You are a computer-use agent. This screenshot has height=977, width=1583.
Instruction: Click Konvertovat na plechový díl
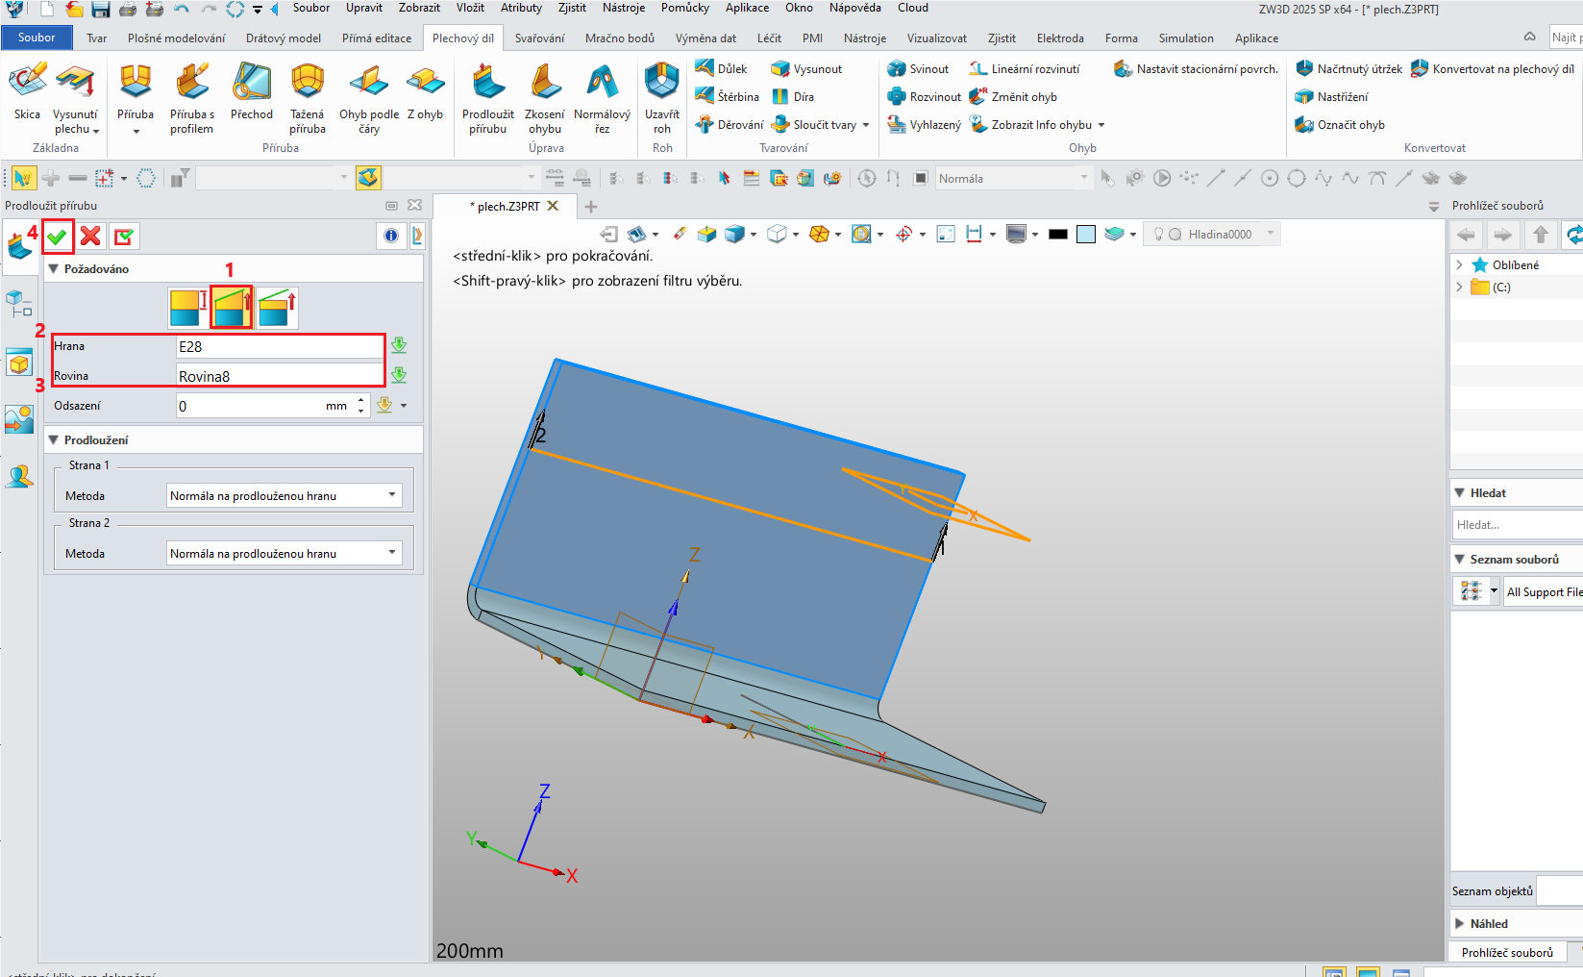pos(1492,69)
